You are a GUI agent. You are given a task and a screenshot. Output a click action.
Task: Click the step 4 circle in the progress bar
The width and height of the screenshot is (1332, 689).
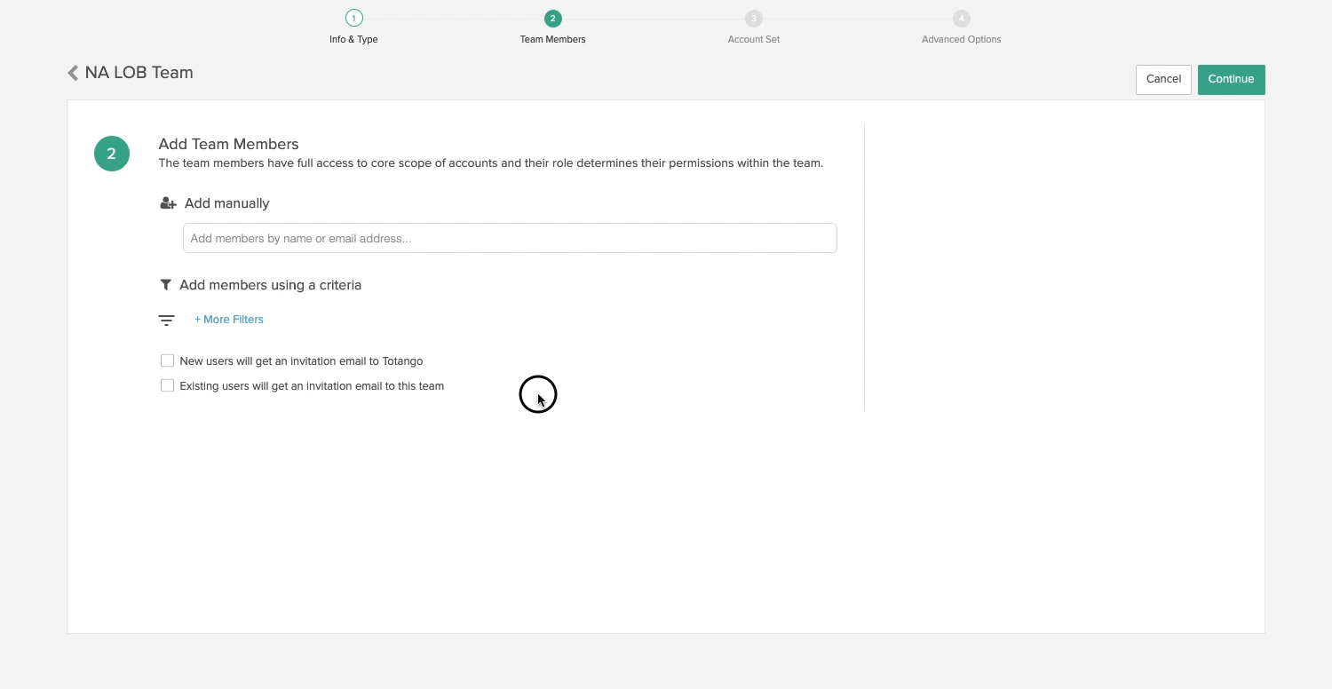961,18
